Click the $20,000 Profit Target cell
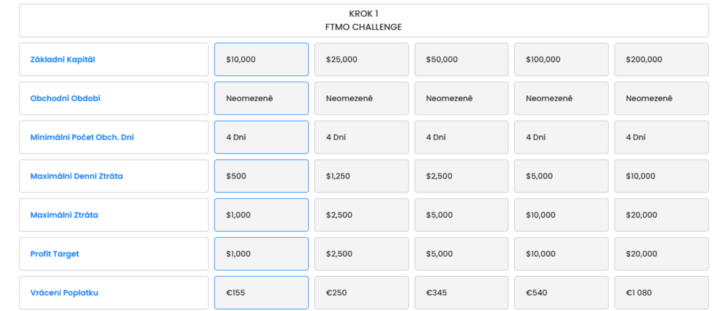The height and width of the screenshot is (311, 715). 661,254
